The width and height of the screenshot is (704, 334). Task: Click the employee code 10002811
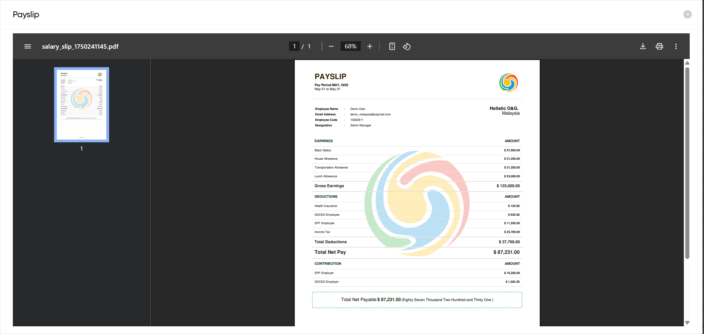(357, 120)
